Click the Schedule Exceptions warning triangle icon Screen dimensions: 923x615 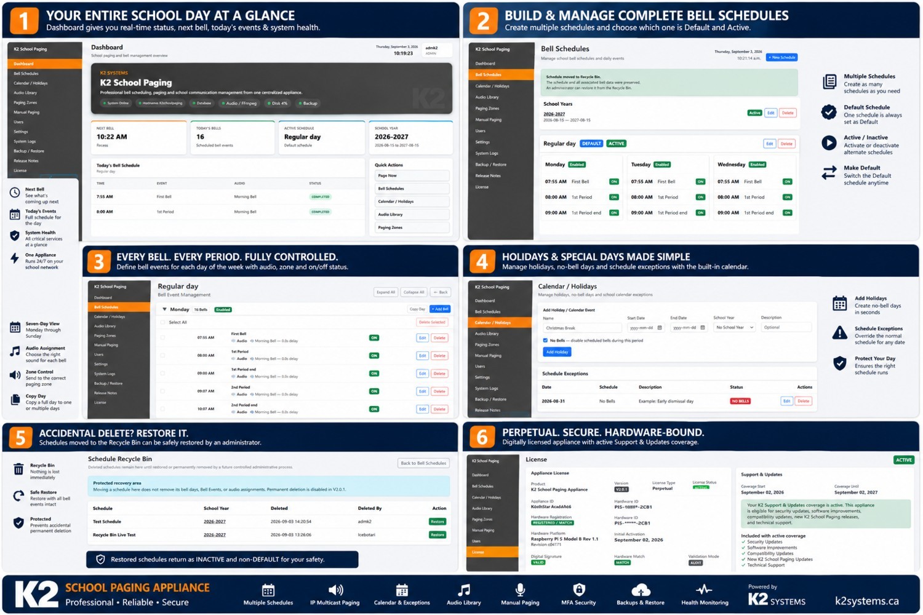click(x=840, y=333)
